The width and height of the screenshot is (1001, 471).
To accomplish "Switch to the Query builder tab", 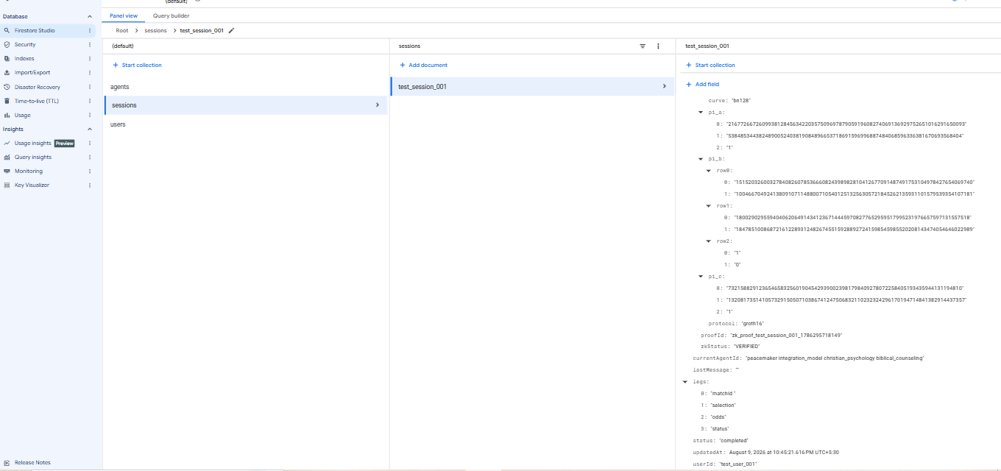I will (x=171, y=15).
